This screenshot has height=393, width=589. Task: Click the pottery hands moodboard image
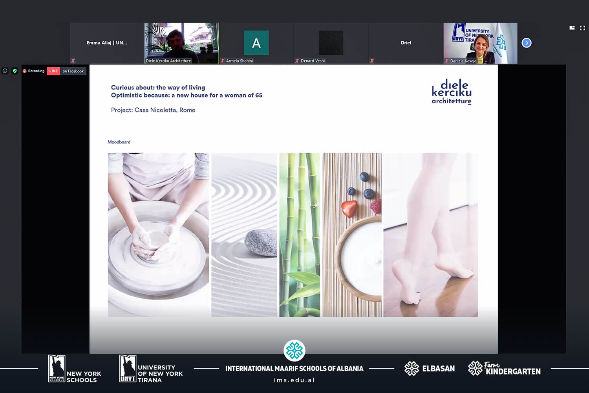(x=158, y=235)
